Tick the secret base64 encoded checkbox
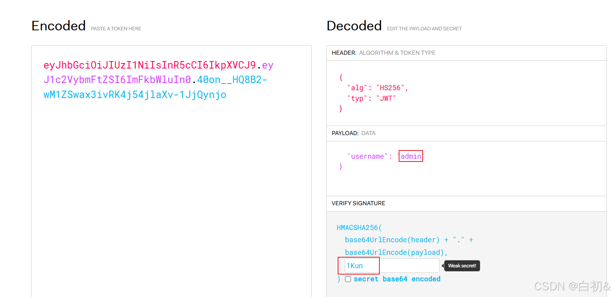 pyautogui.click(x=348, y=279)
